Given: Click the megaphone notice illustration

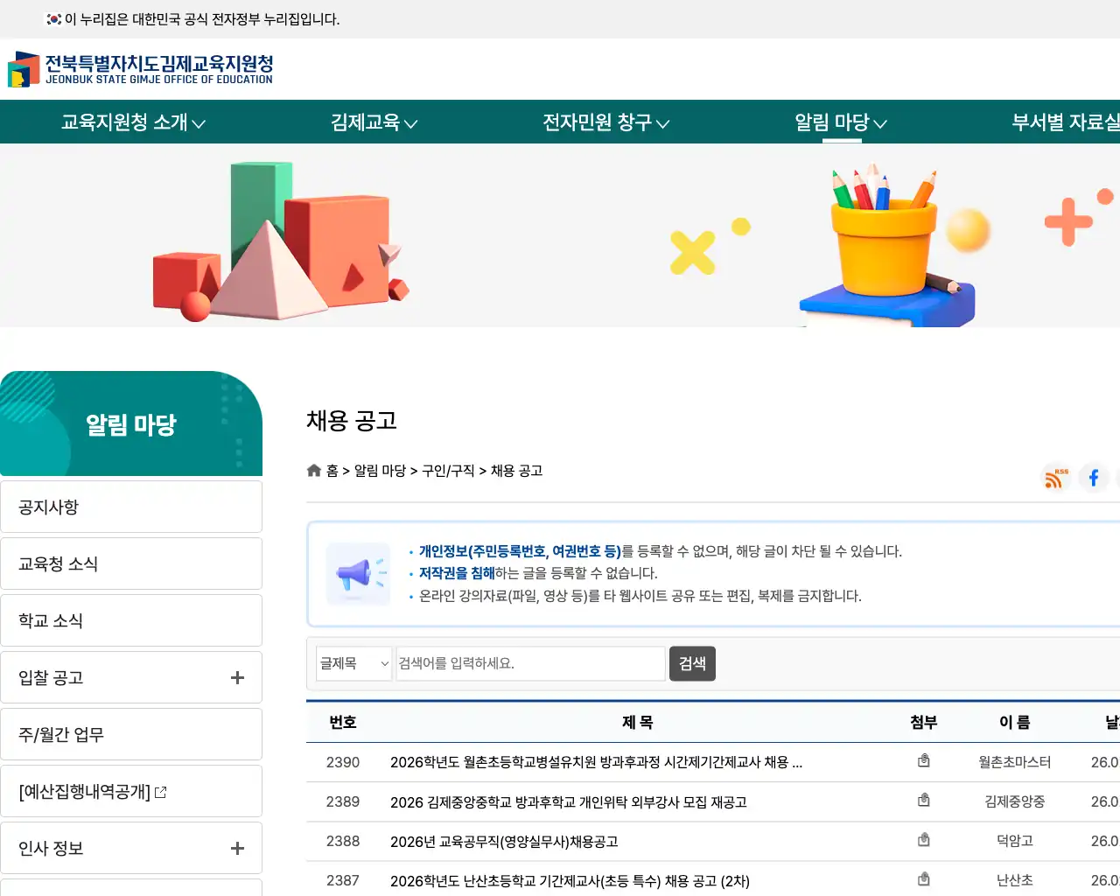Looking at the screenshot, I should pos(358,574).
